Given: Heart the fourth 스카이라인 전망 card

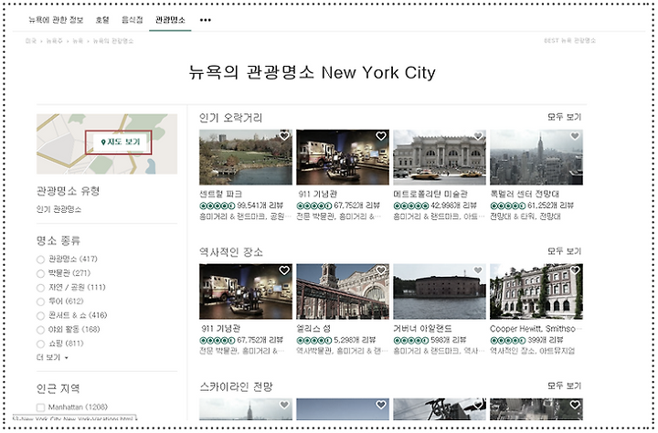Looking at the screenshot, I should 575,405.
